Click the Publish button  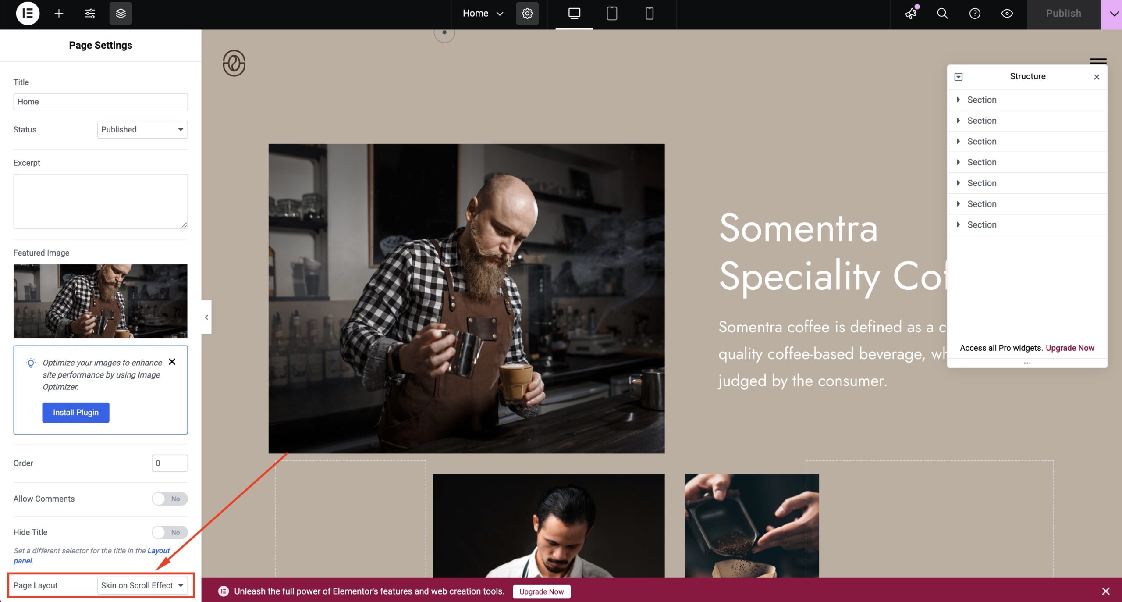point(1064,14)
